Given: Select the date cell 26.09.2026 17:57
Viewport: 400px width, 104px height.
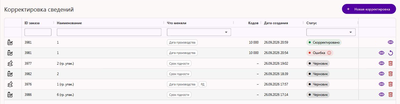Looking at the screenshot, I should 276,84.
